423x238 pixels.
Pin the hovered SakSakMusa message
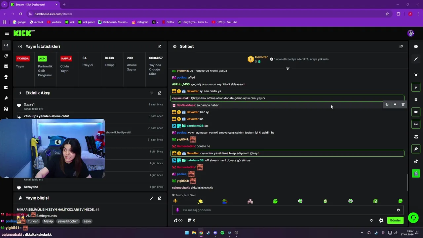[x=395, y=104]
